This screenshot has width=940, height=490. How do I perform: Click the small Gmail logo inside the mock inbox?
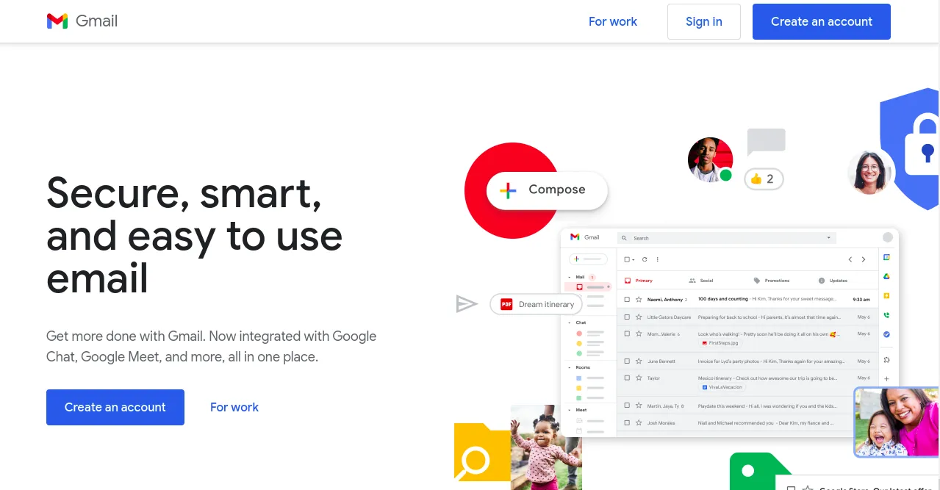585,237
